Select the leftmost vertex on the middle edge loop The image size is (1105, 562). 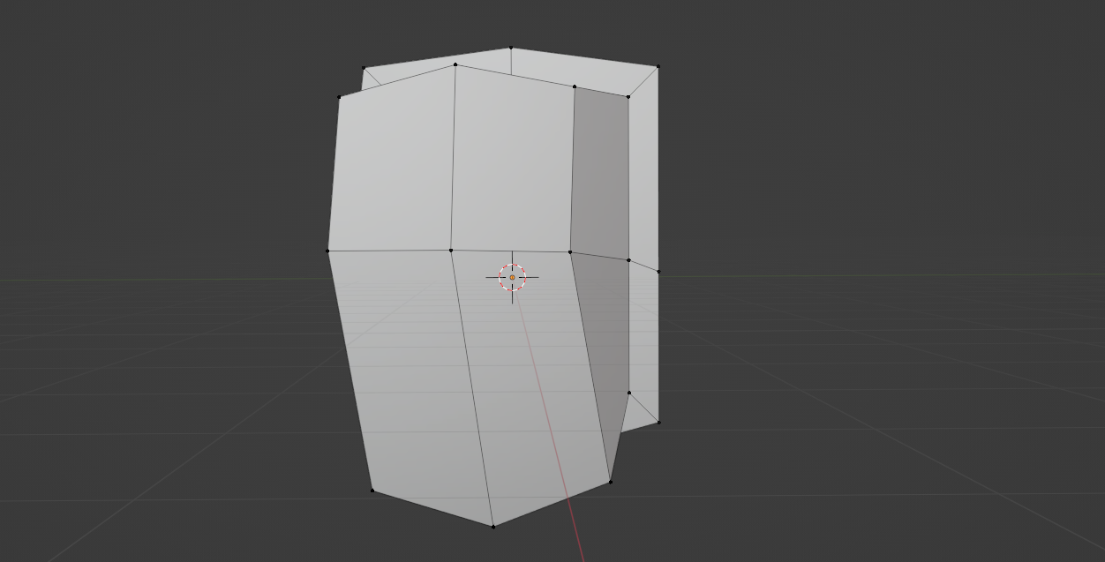pyautogui.click(x=328, y=251)
